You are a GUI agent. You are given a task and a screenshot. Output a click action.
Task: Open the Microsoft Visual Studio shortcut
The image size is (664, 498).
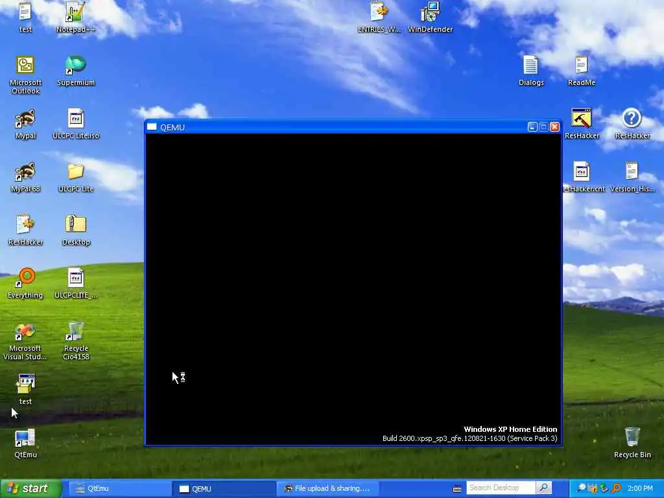[25, 341]
